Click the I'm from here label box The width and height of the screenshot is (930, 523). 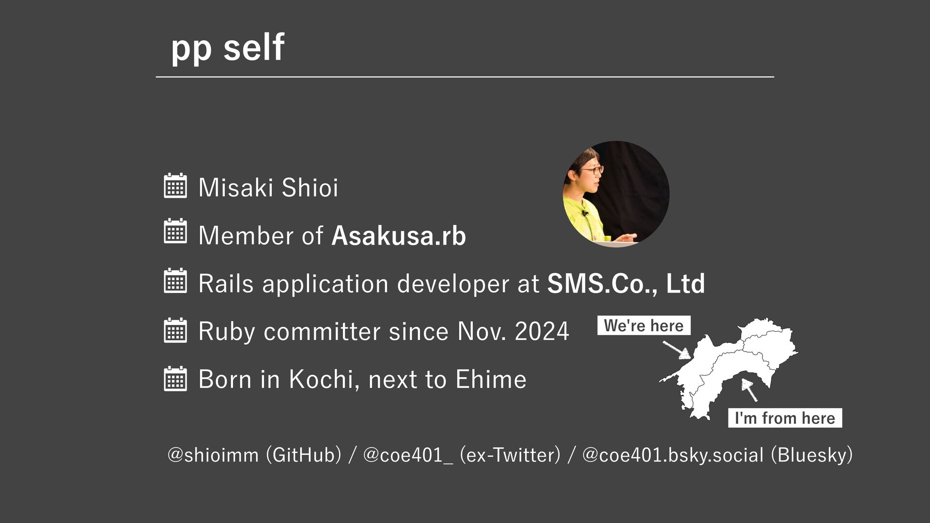[x=785, y=418]
